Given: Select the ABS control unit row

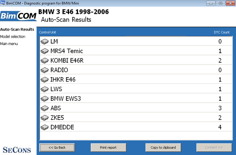Looking at the screenshot, I should tap(136, 108).
